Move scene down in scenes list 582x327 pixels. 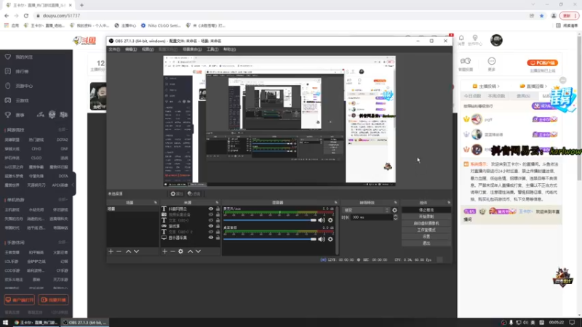click(x=137, y=251)
